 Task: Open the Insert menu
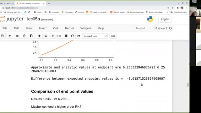[x=43, y=28]
